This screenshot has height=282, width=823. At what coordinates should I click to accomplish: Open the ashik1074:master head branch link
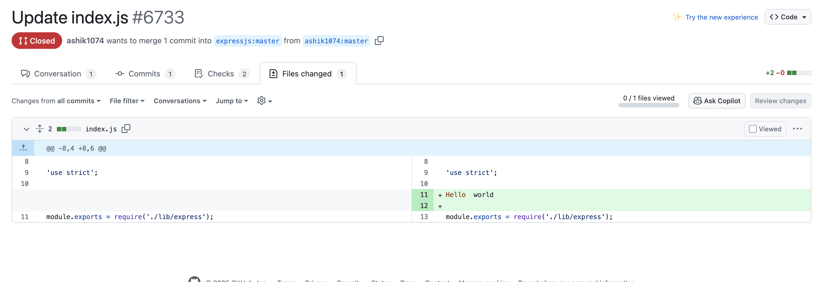point(336,41)
